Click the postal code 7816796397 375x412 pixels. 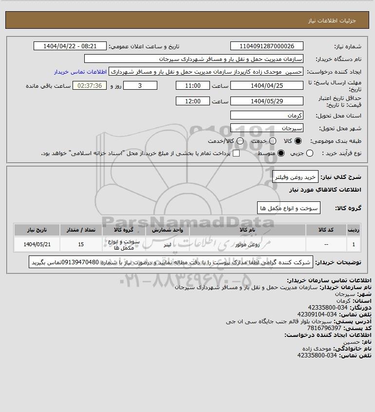click(x=324, y=328)
